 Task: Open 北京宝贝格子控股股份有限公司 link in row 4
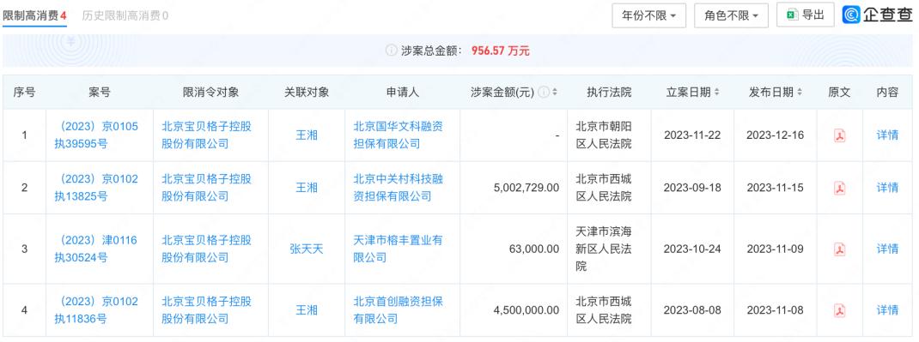click(206, 309)
